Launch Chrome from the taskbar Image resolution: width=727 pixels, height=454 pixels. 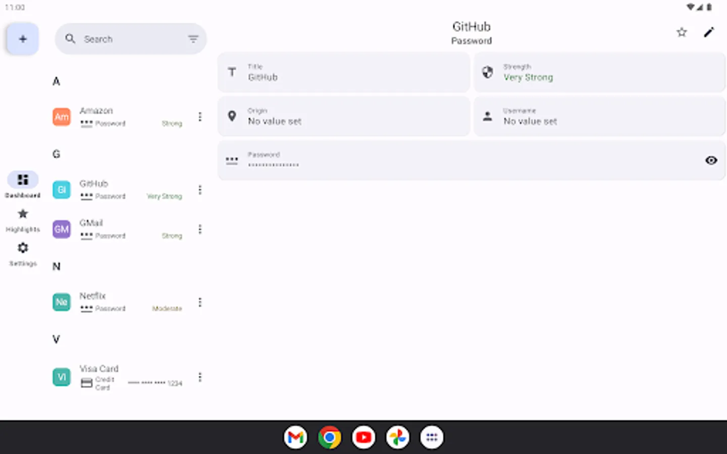tap(329, 437)
